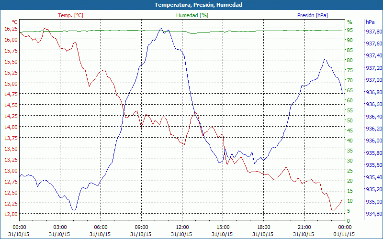Click the chart title "Temperatura, Presión, Humedad"
Image resolution: width=383 pixels, height=239 pixels.
(x=198, y=5)
